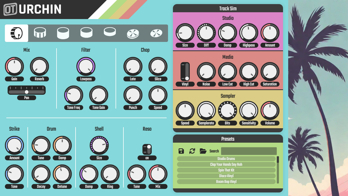348x196 pixels.
Task: Click inside the preset Search field
Action: 248,151
